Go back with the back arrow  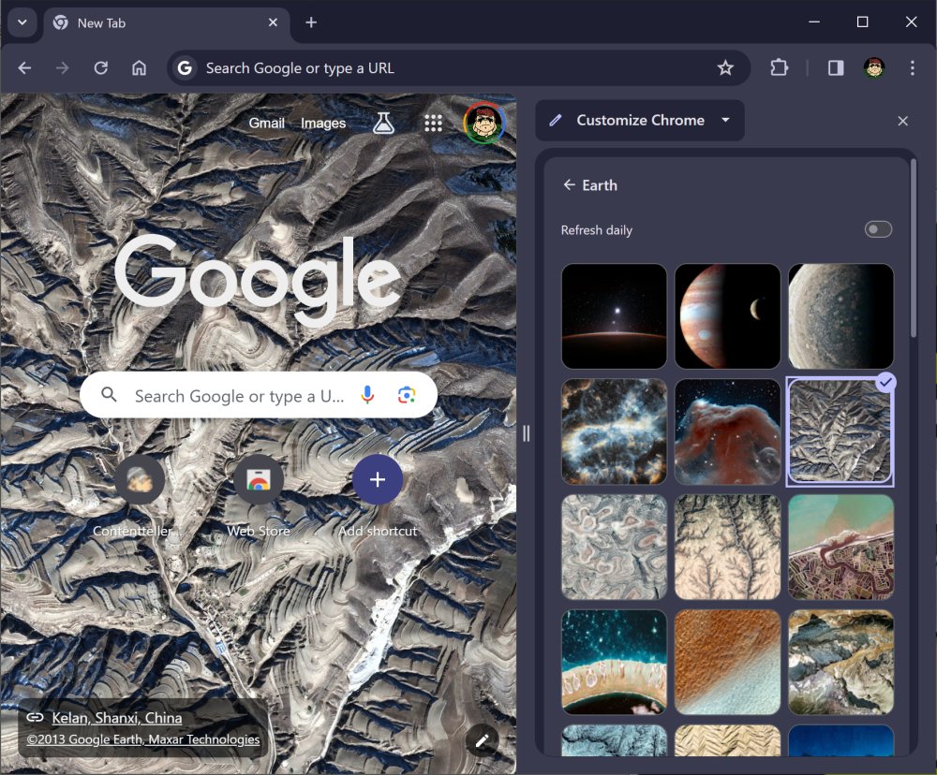[x=24, y=68]
